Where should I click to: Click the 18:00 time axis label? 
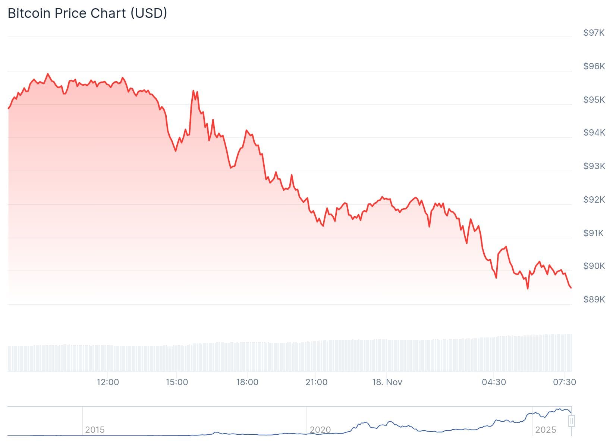247,382
